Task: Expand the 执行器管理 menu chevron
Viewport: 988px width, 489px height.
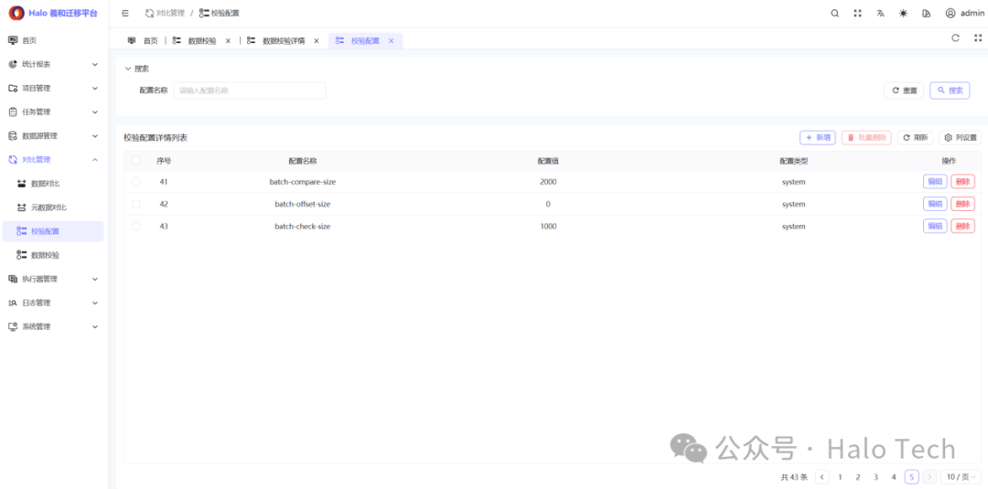Action: point(95,279)
